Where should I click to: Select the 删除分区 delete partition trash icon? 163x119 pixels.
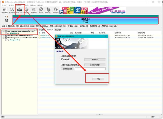tap(48, 10)
